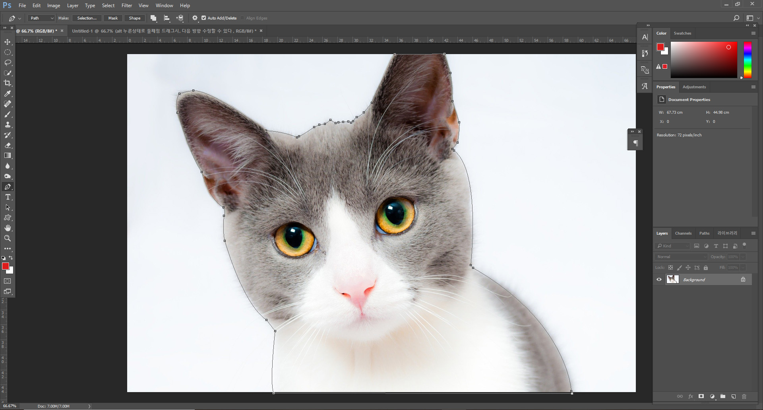Click the Background layer thumbnail
This screenshot has height=410, width=763.
pos(672,280)
